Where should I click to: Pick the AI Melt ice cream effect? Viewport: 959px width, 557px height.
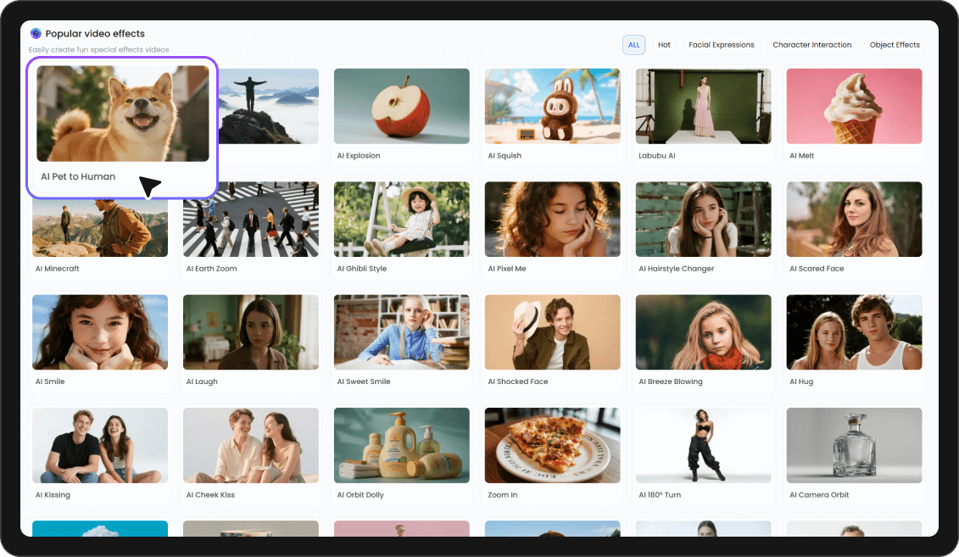pyautogui.click(x=854, y=106)
